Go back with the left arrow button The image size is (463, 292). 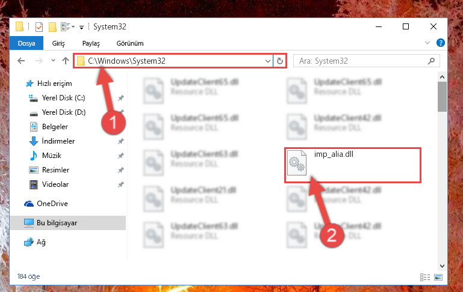[x=21, y=61]
